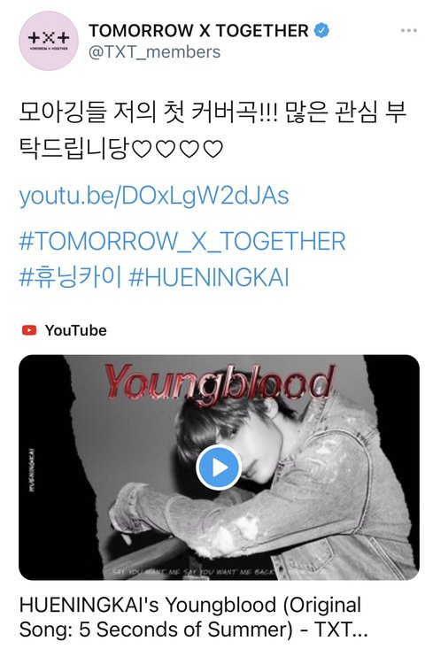
Task: Click the blue verified badge
Action: pyautogui.click(x=321, y=31)
